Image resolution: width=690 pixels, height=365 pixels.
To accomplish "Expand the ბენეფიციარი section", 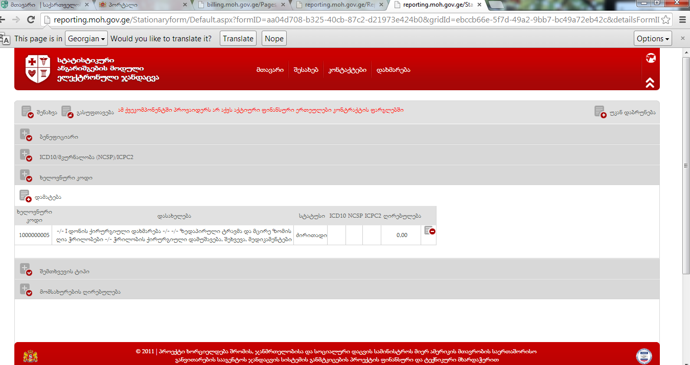I will 26,136.
